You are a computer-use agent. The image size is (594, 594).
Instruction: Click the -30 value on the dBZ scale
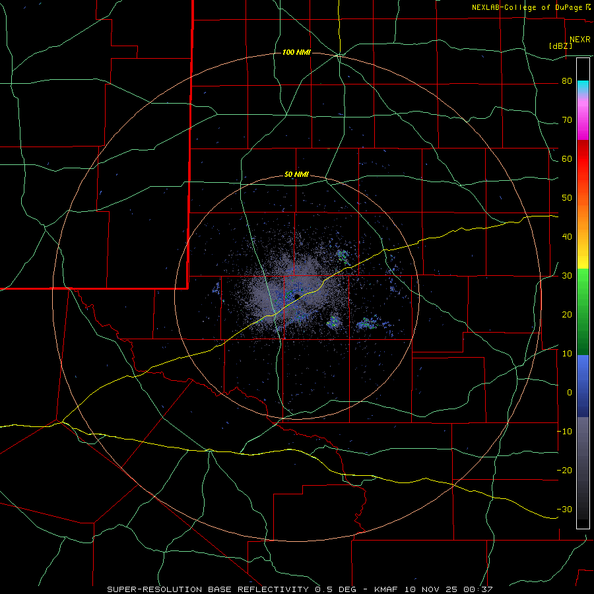(564, 509)
